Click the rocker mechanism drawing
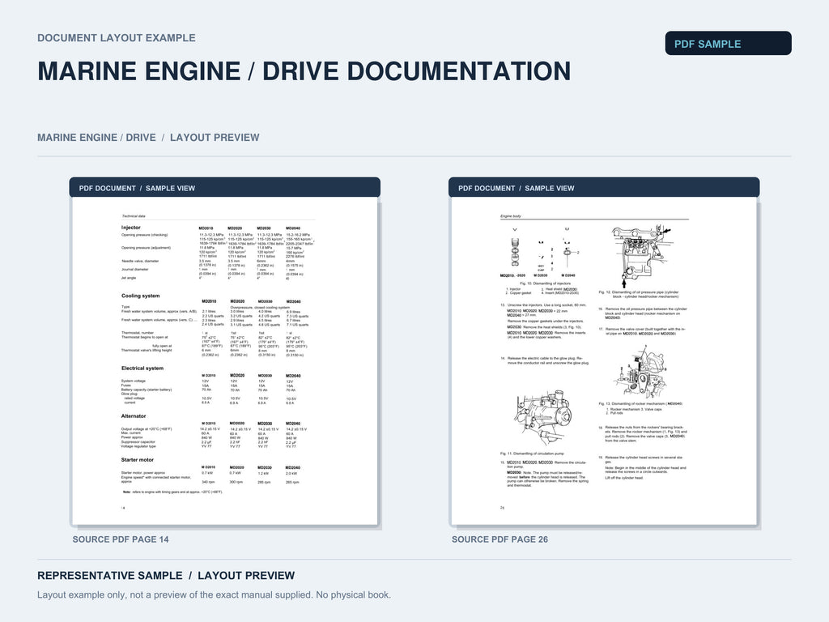This screenshot has height=622, width=829. coord(641,372)
